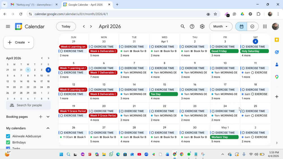Image resolution: width=283 pixels, height=159 pixels.
Task: Mark EXERCISE TIME task on Sat 18 complete
Action: click(x=243, y=90)
